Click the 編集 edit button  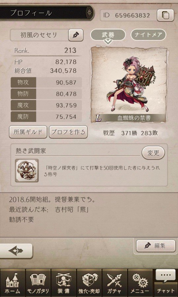[156, 246]
